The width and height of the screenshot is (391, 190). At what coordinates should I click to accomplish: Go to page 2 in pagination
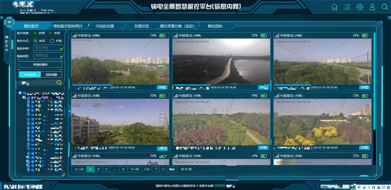tap(98, 169)
